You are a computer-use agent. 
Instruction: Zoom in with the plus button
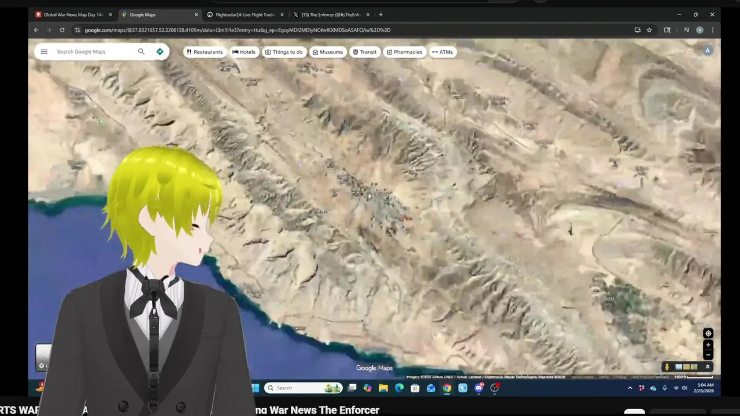click(x=708, y=345)
